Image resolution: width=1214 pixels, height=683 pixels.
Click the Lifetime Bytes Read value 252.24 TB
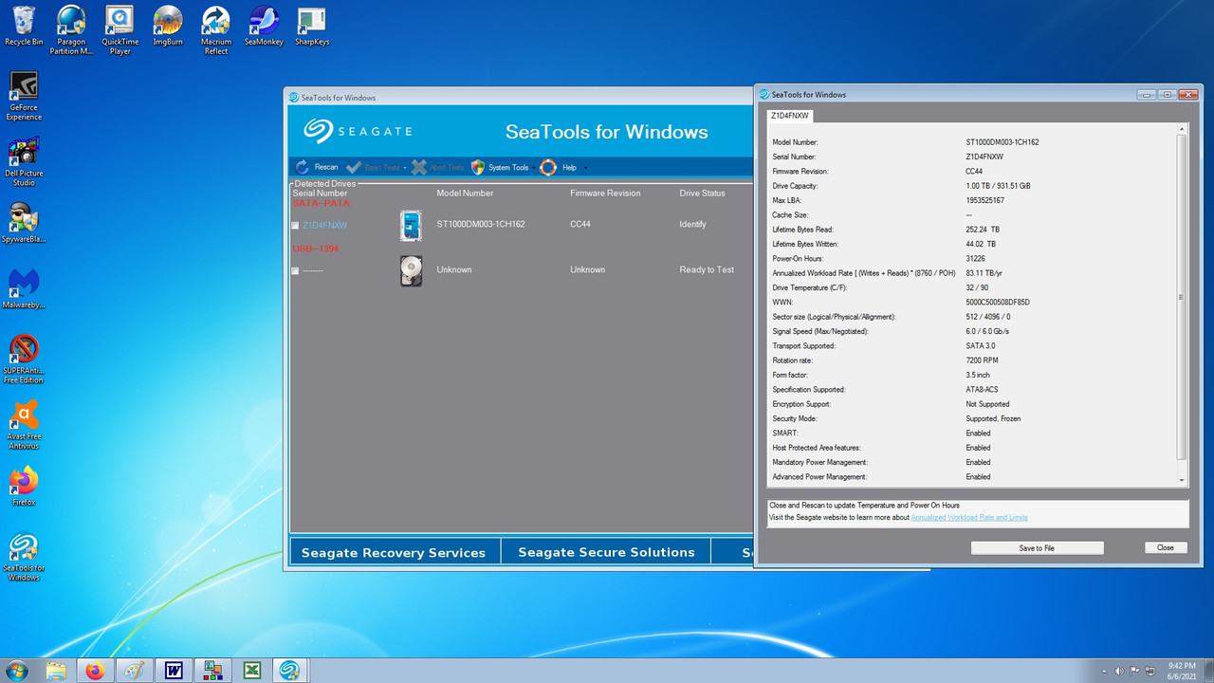(x=983, y=230)
